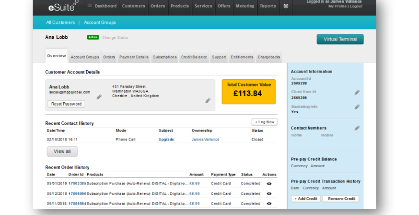Switch to the Subscriptions tab

tap(164, 57)
